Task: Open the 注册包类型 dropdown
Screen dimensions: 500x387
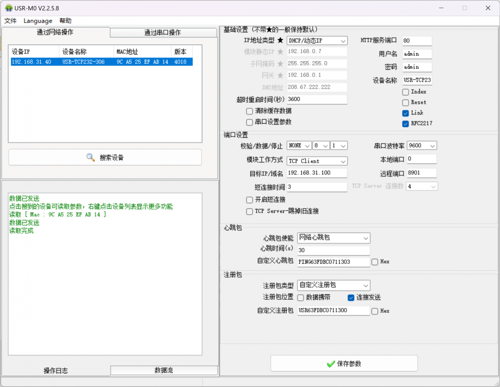Action: pos(333,285)
